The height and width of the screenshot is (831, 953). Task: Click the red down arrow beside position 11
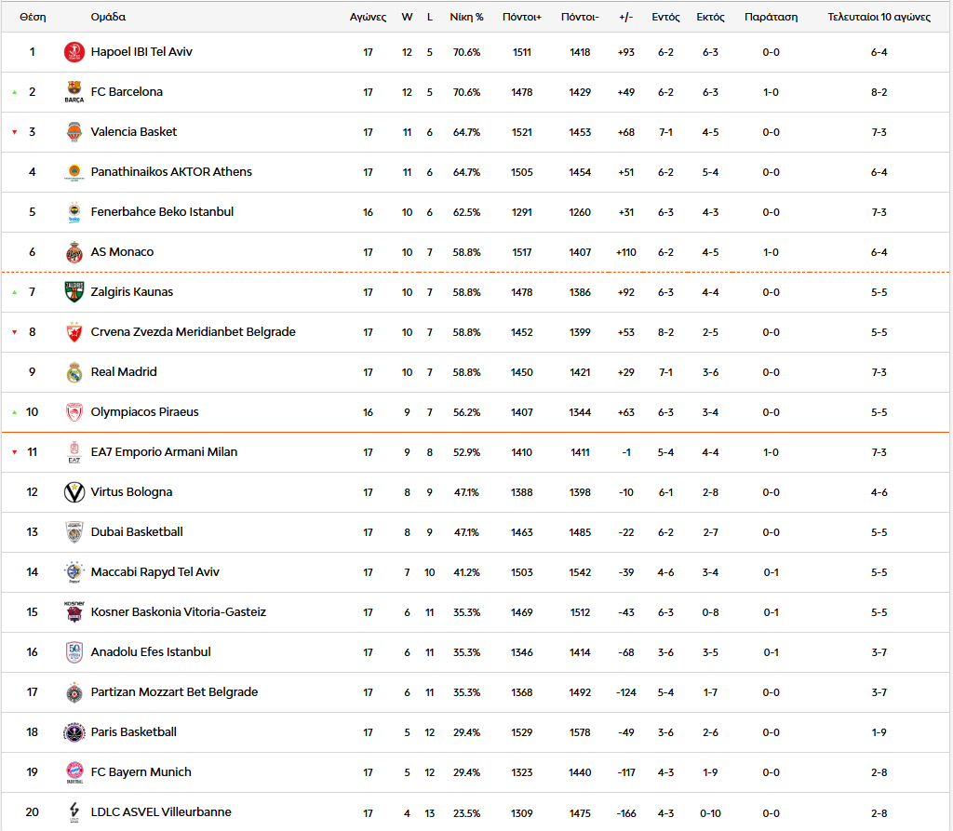(14, 452)
